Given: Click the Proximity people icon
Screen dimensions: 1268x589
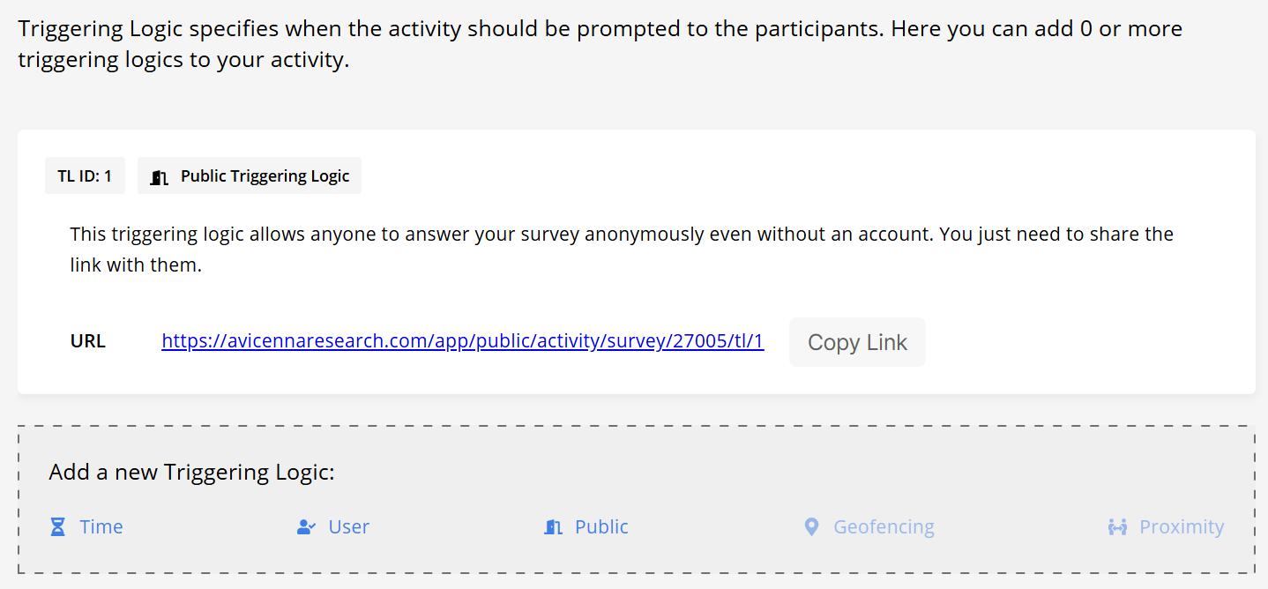Looking at the screenshot, I should (1117, 527).
